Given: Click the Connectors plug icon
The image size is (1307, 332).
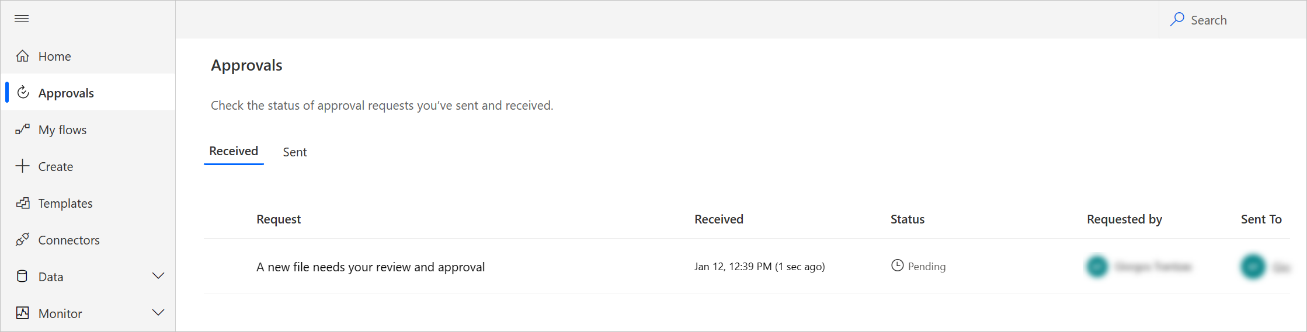Looking at the screenshot, I should (22, 240).
